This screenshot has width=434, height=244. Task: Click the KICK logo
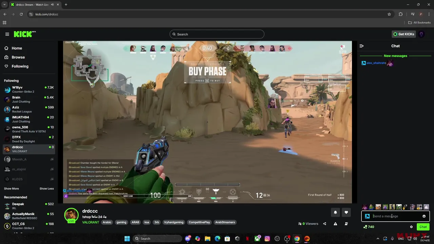25,34
